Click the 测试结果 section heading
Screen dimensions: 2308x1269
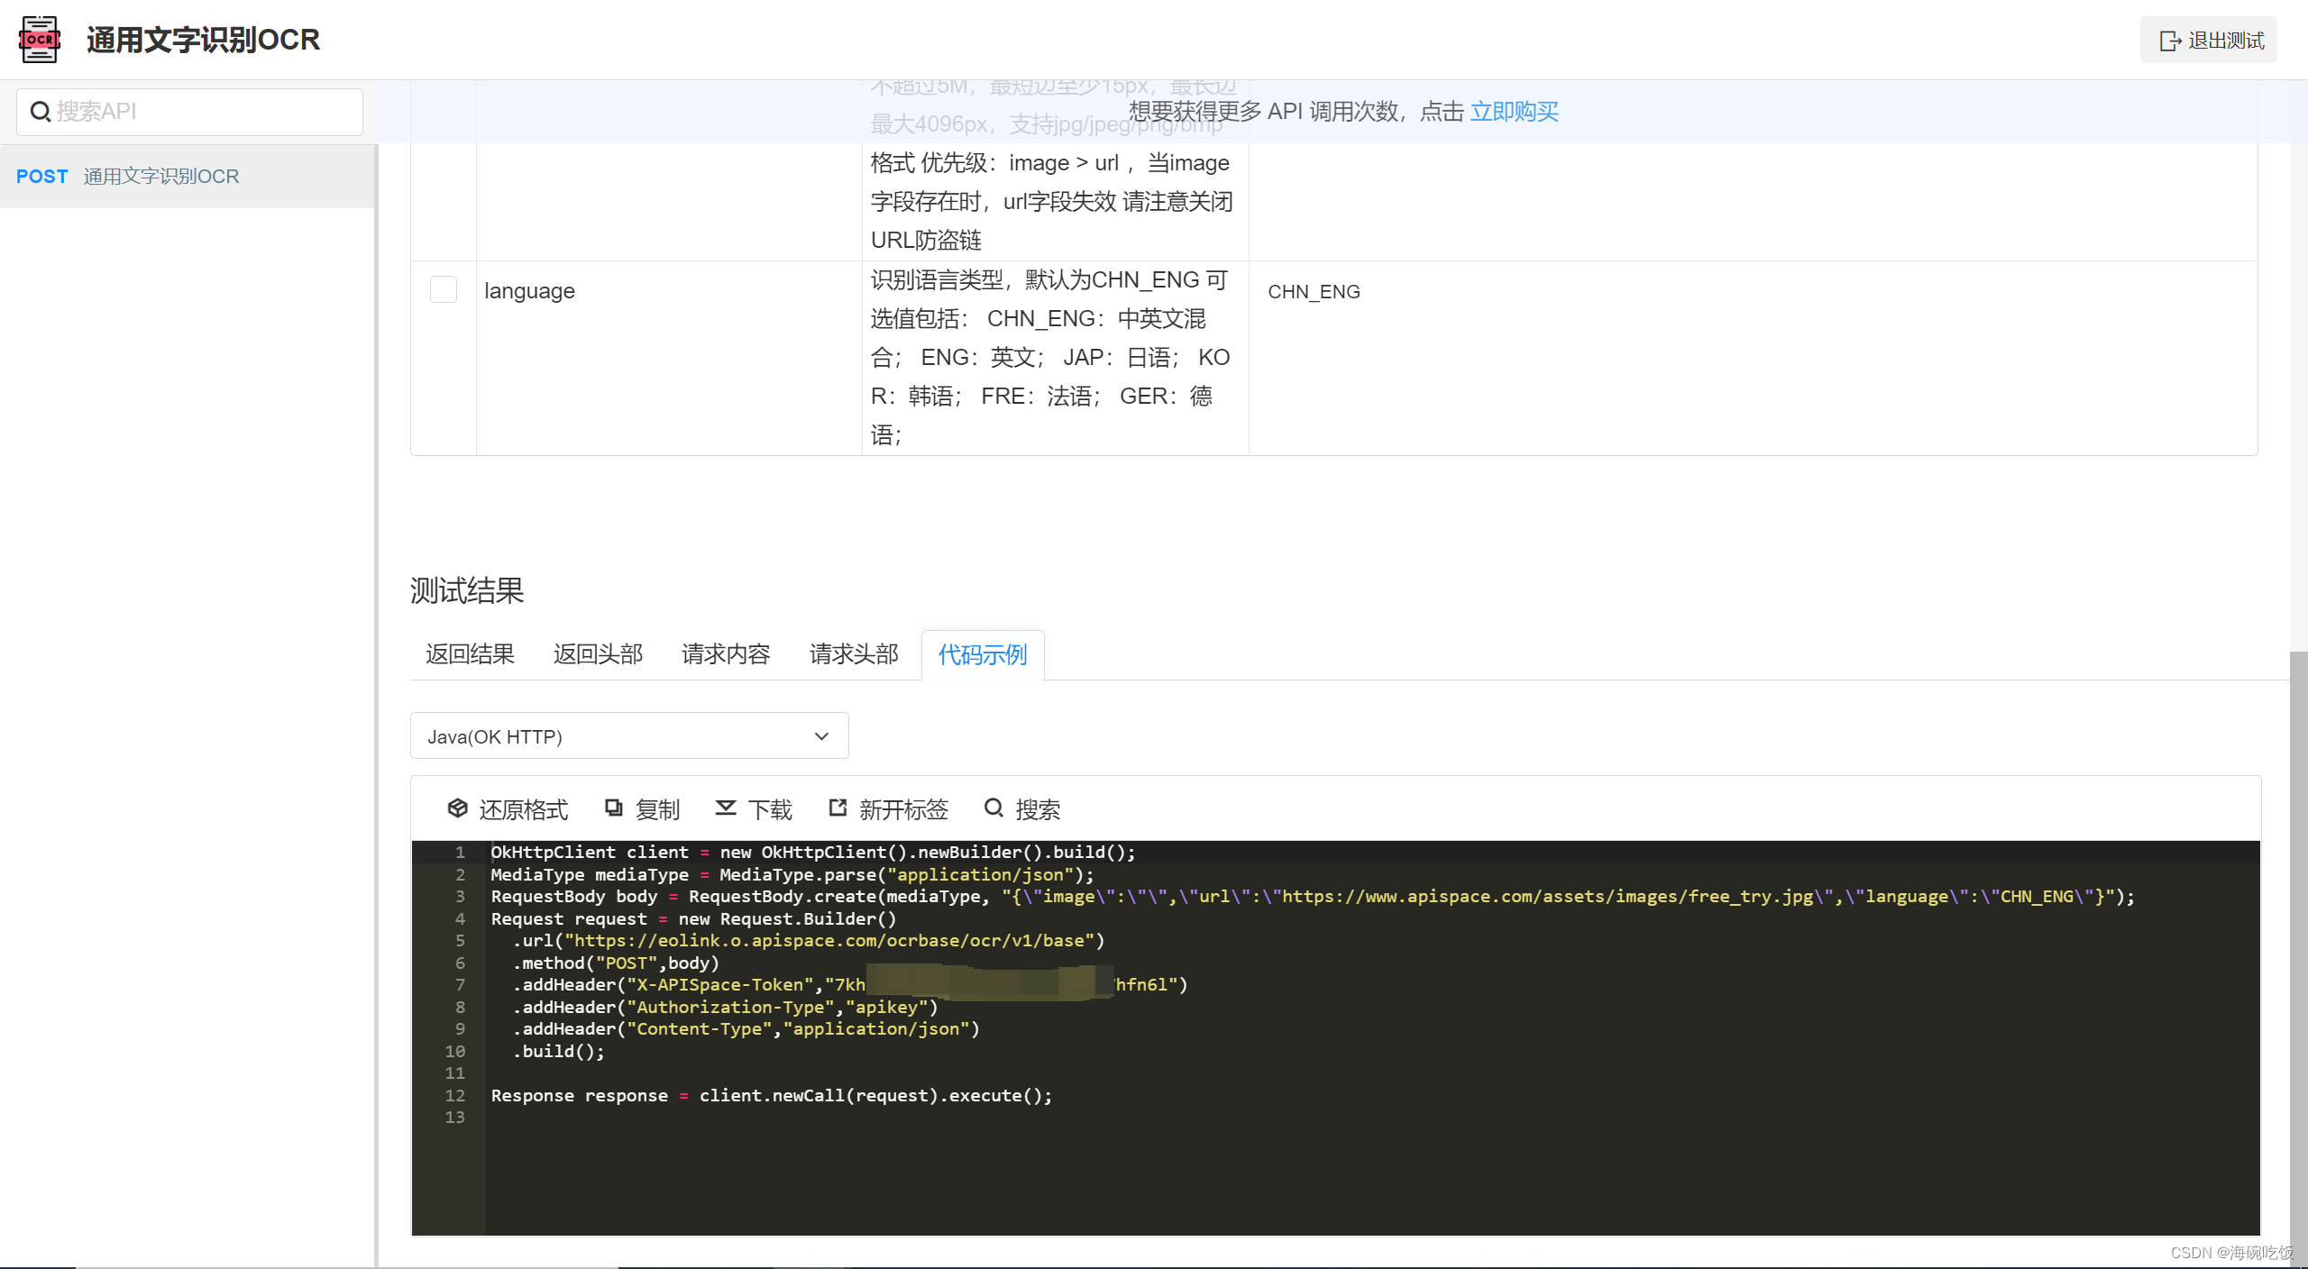pos(467,591)
